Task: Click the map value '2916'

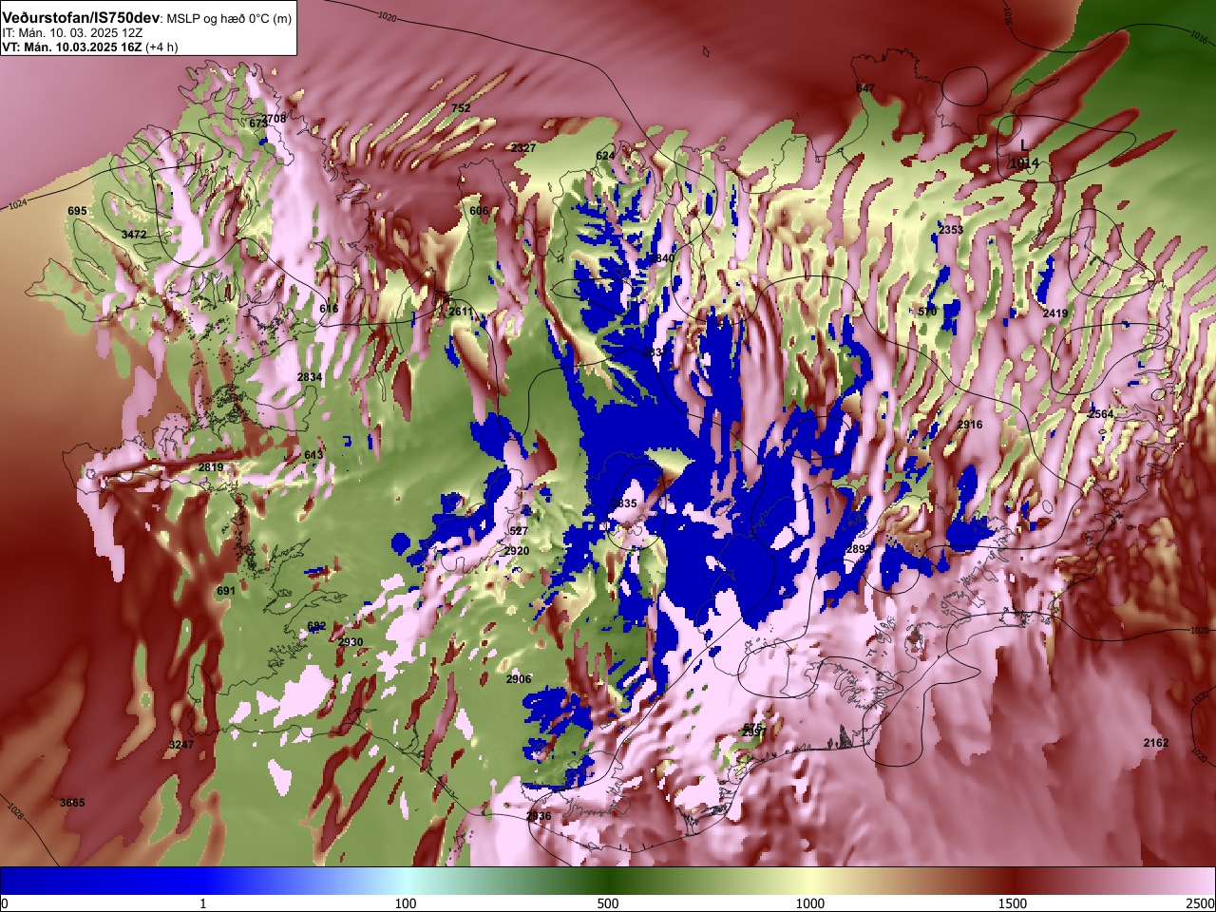Action: (x=970, y=425)
